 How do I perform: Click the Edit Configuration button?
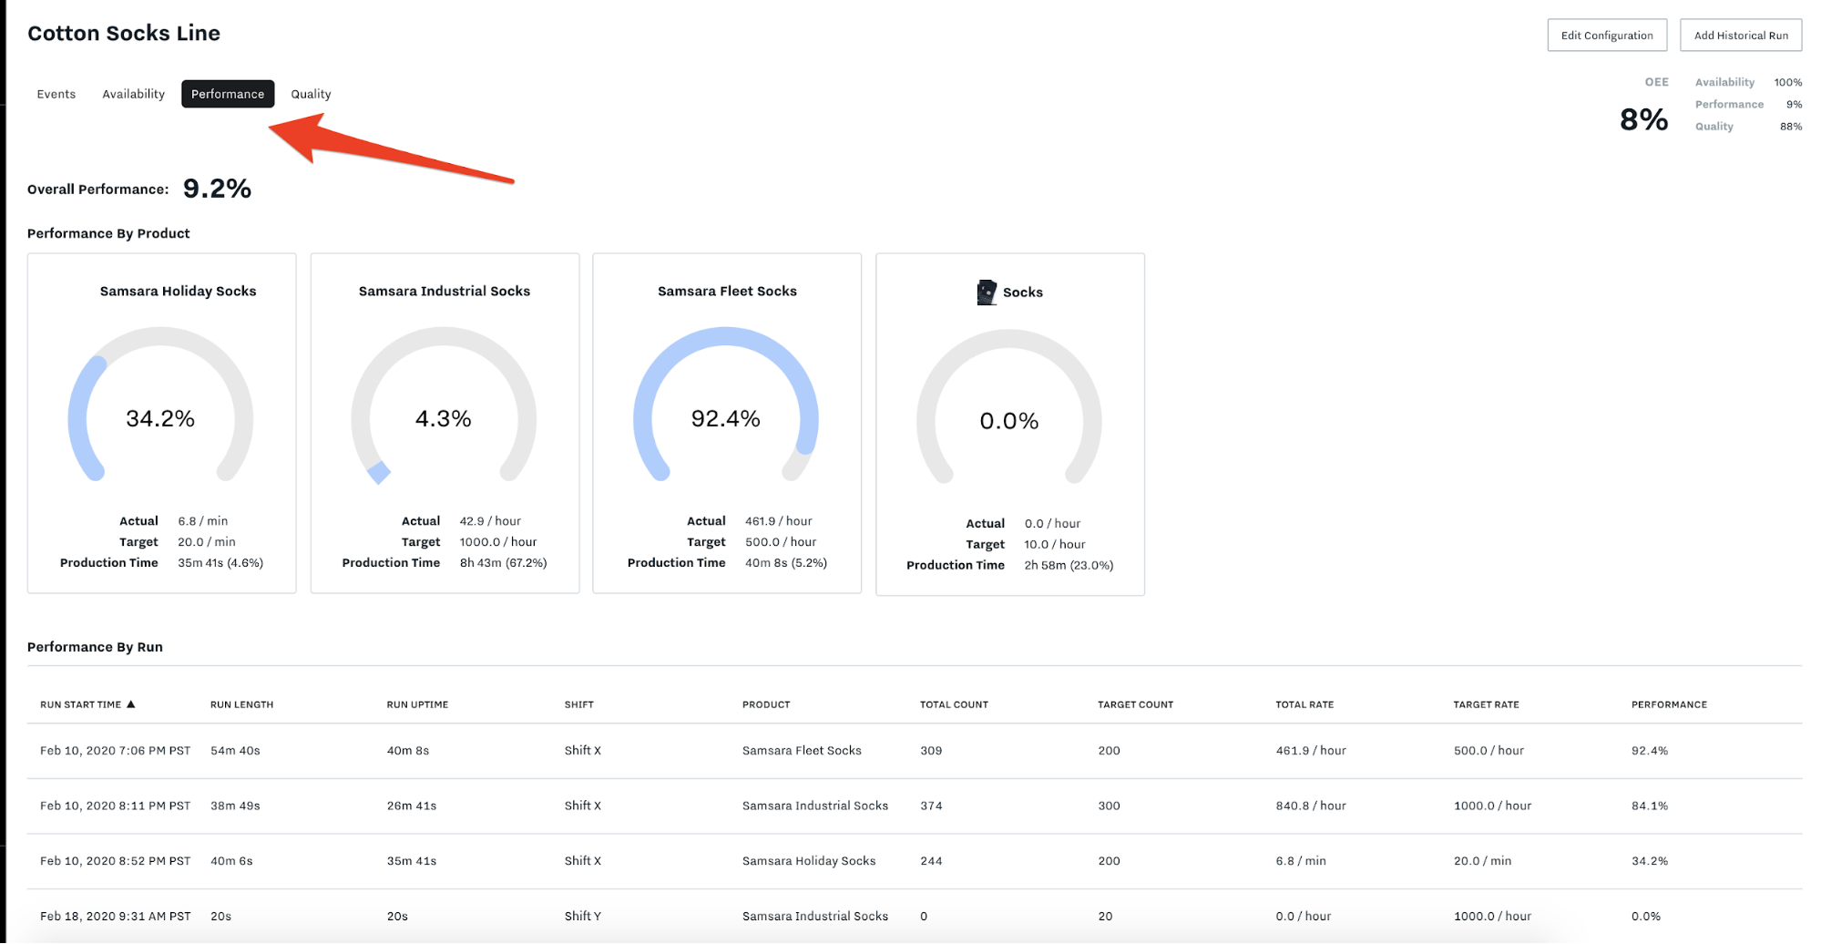(x=1607, y=36)
